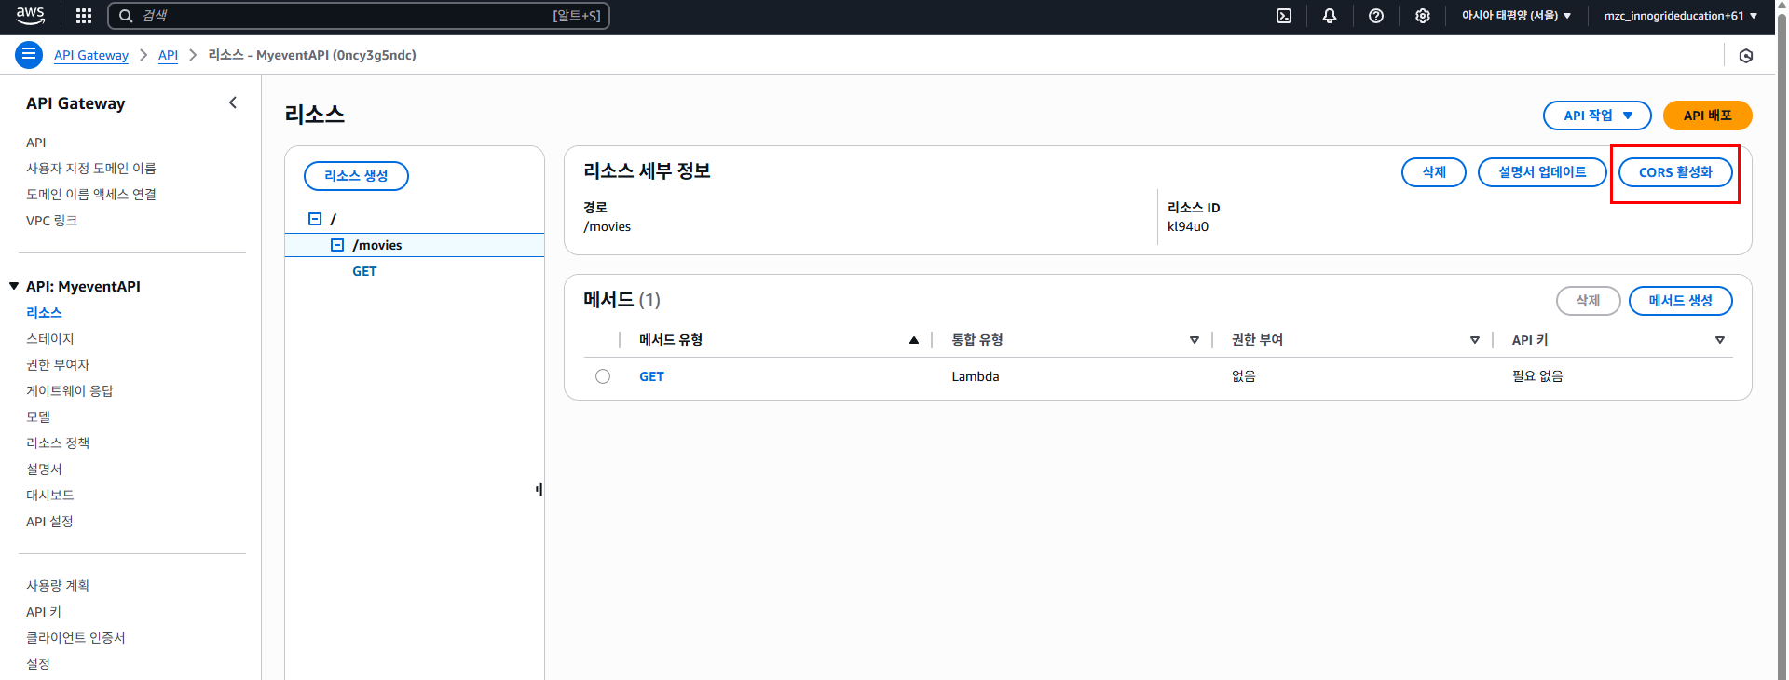
Task: Click the 설명서 업데이트 button
Action: [1542, 172]
